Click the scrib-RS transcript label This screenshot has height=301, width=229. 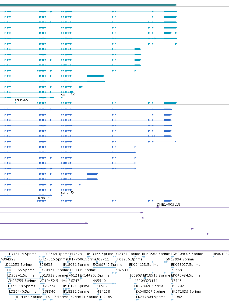21,100
